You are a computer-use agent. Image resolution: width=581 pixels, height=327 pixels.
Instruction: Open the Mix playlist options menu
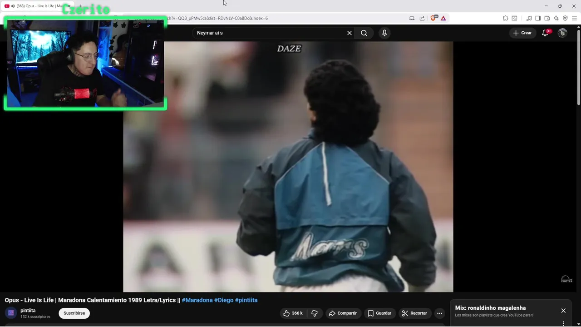pyautogui.click(x=563, y=324)
